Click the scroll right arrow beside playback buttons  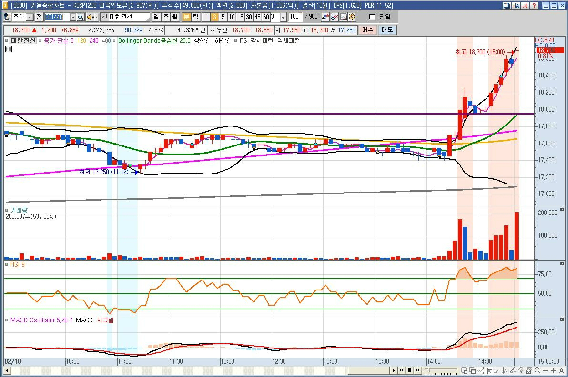(x=394, y=370)
